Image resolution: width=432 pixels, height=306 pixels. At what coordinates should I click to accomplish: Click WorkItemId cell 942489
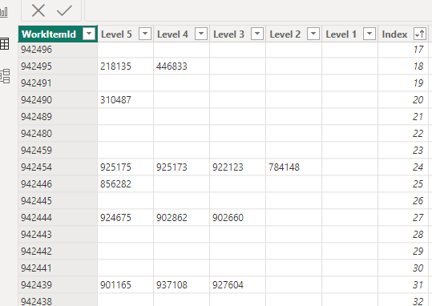[x=58, y=117]
